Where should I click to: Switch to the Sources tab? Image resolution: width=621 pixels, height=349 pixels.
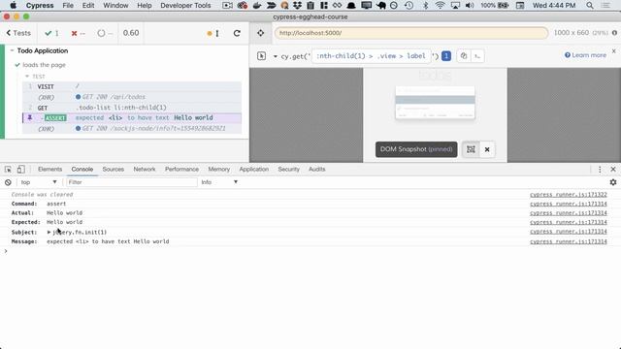click(114, 170)
